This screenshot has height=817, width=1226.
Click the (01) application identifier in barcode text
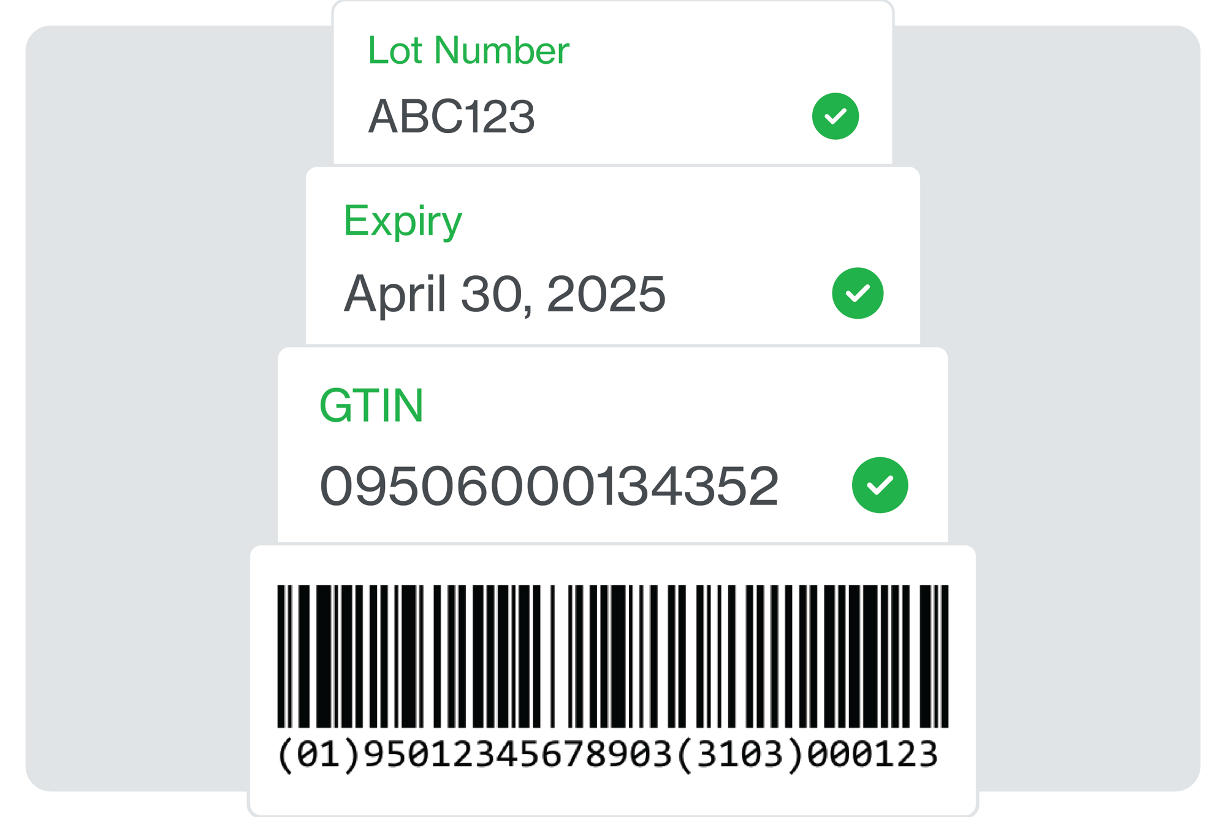click(x=319, y=755)
